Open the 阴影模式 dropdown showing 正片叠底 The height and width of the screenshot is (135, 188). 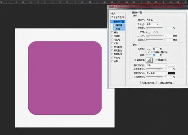click(x=157, y=73)
